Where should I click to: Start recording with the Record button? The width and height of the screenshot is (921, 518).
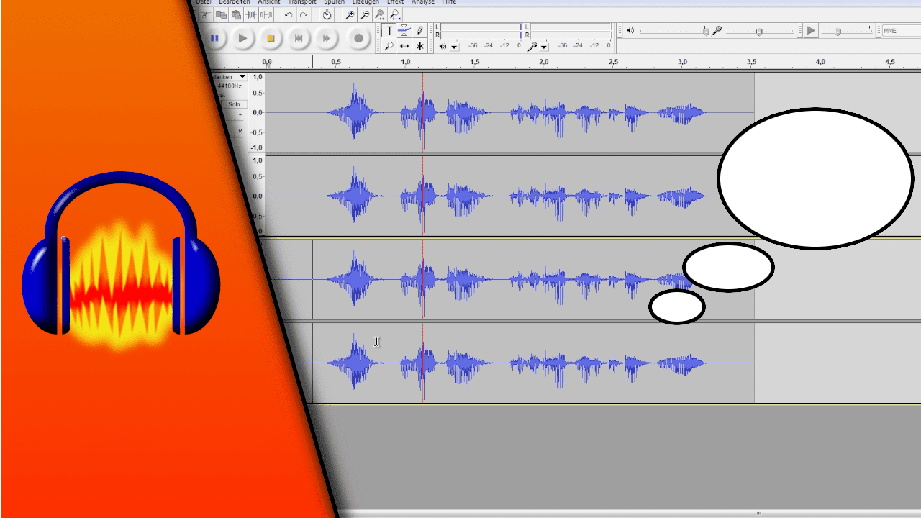coord(358,38)
